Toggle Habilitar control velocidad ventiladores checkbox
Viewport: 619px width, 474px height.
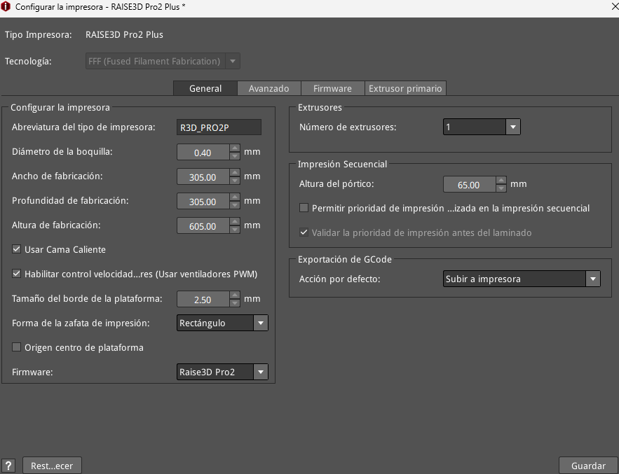point(17,274)
